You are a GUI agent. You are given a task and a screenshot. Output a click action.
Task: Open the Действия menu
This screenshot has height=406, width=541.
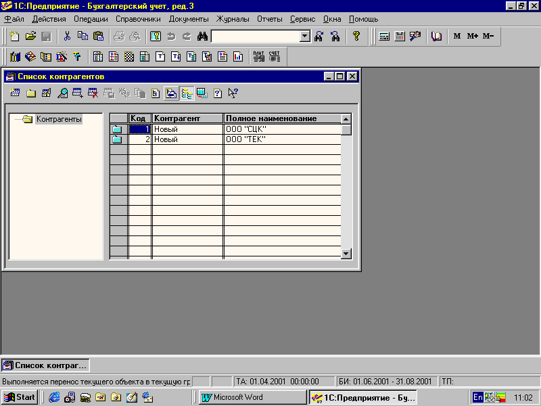pyautogui.click(x=49, y=19)
